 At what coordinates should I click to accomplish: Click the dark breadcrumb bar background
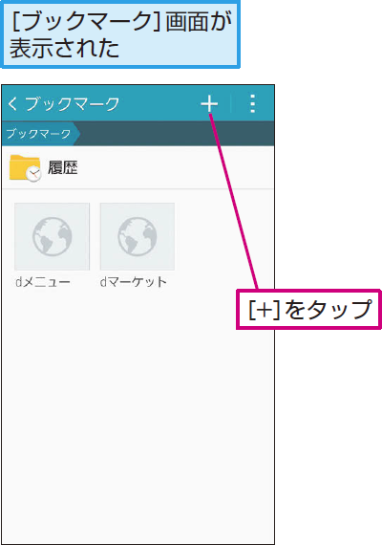coord(177,134)
